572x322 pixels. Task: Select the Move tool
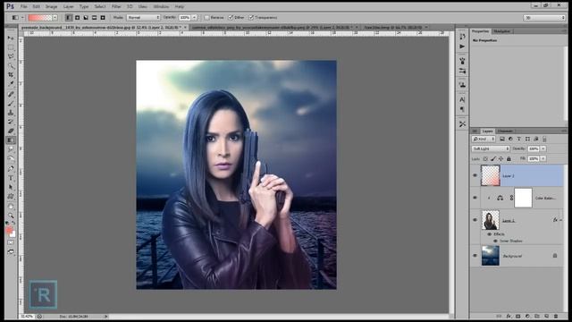coord(11,38)
